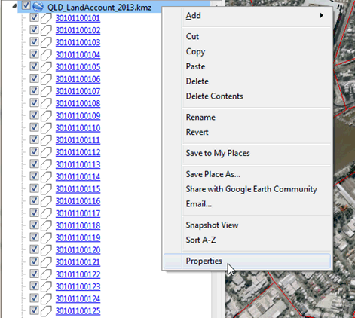Open the 30101100114 link

[x=78, y=177]
